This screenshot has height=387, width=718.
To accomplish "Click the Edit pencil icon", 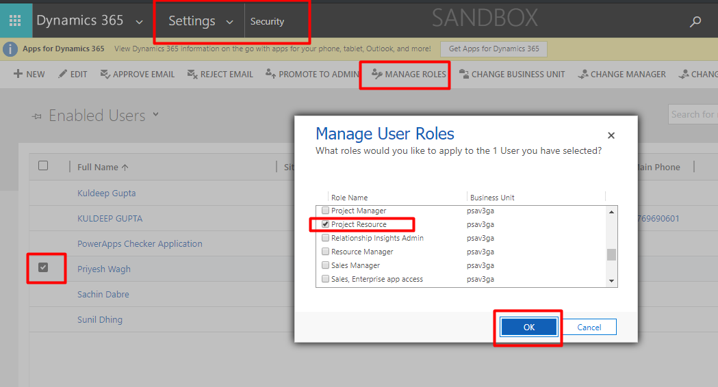I will [x=63, y=74].
